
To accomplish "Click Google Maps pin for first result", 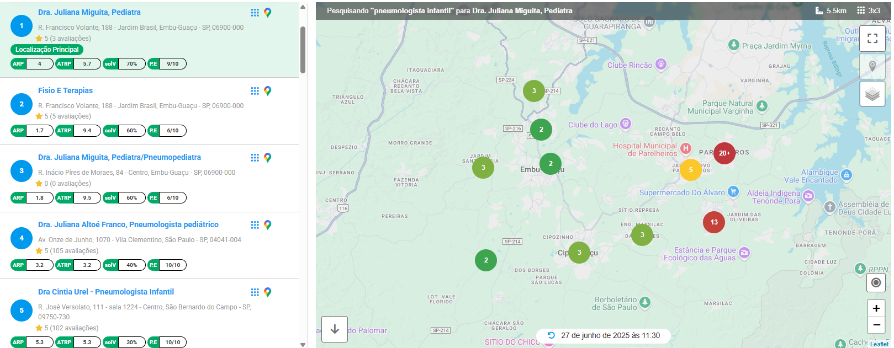I will pyautogui.click(x=268, y=13).
